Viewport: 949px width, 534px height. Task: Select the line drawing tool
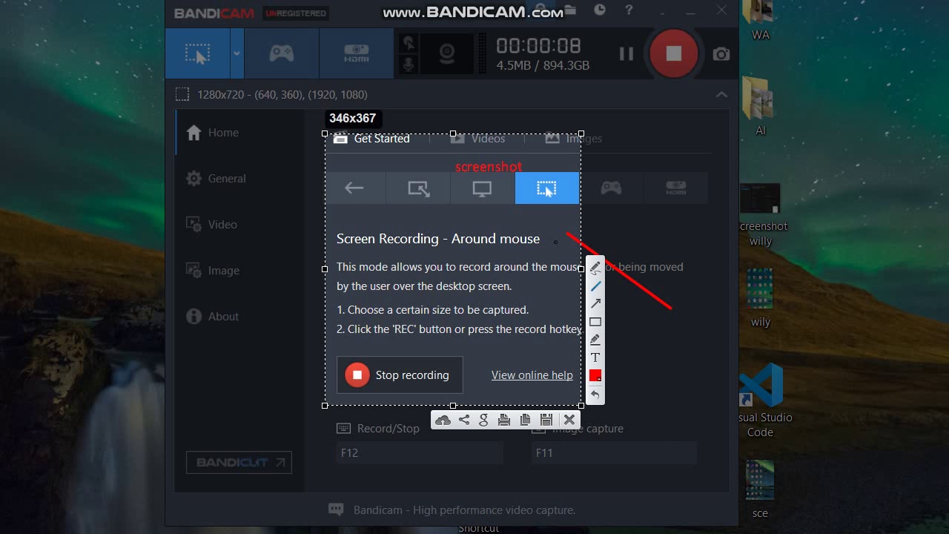595,286
